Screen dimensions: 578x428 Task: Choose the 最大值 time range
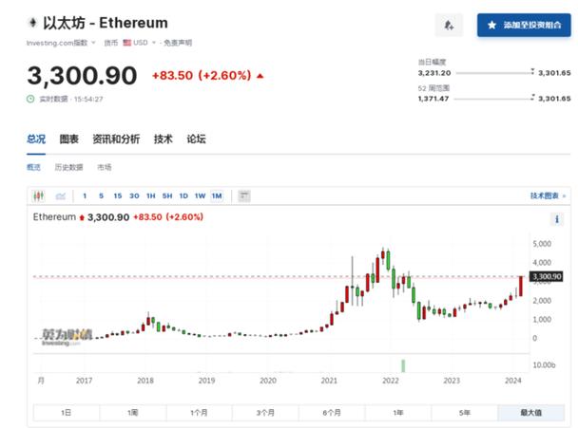(x=530, y=413)
